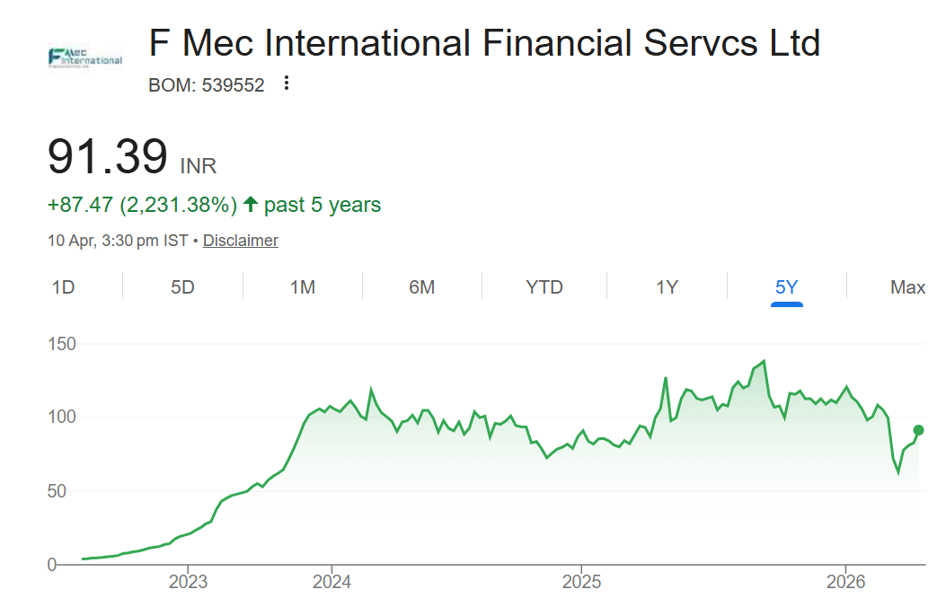Screen dimensions: 946x607
Task: Select the 1D time range tab
Action: (x=63, y=287)
